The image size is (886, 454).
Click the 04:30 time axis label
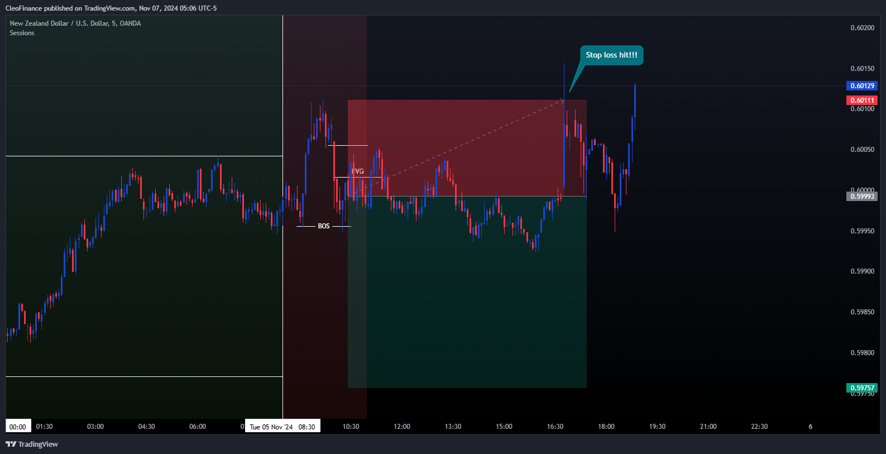146,427
